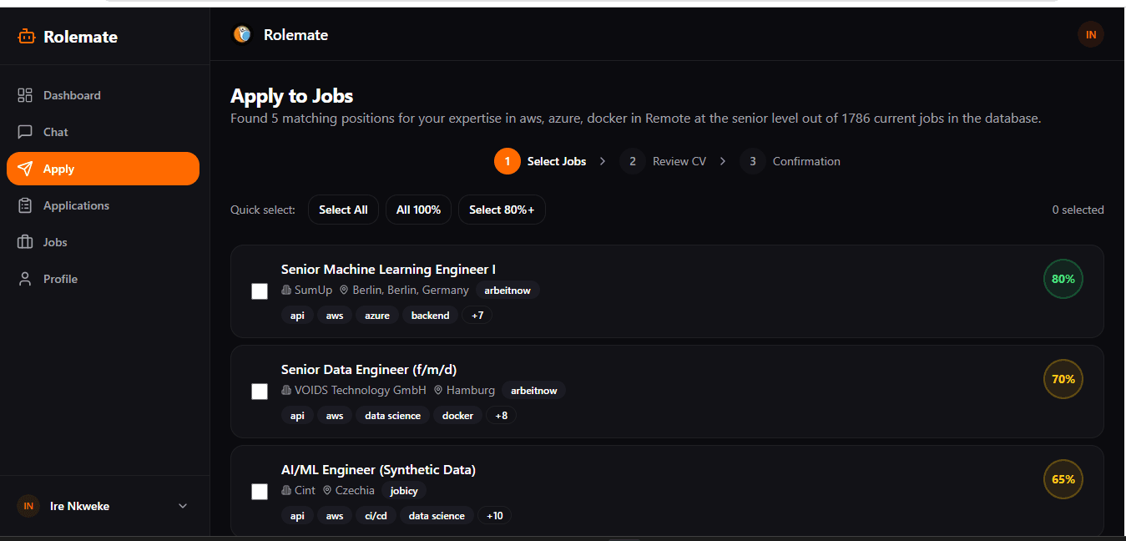This screenshot has width=1126, height=541.
Task: Click the Apply paper plane icon
Action: 25,169
